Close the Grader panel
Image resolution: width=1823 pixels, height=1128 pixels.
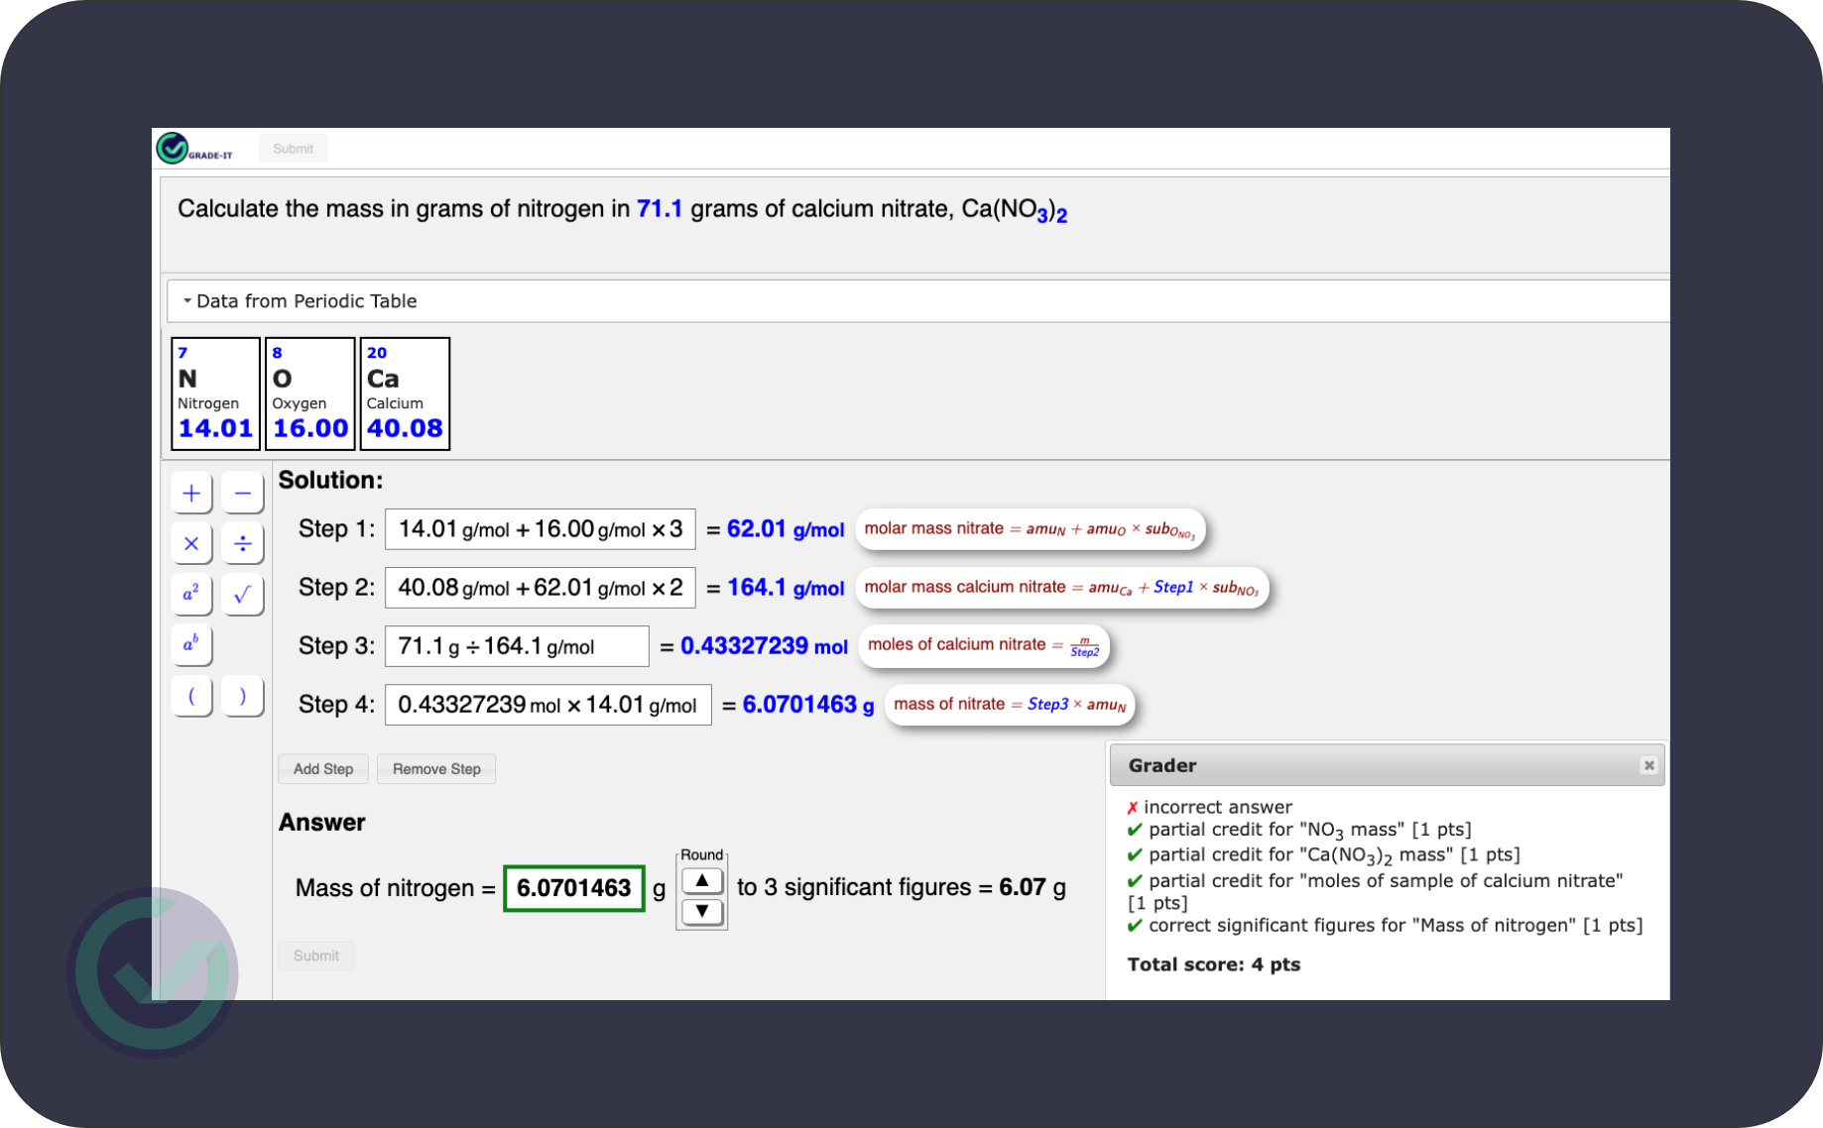point(1648,765)
